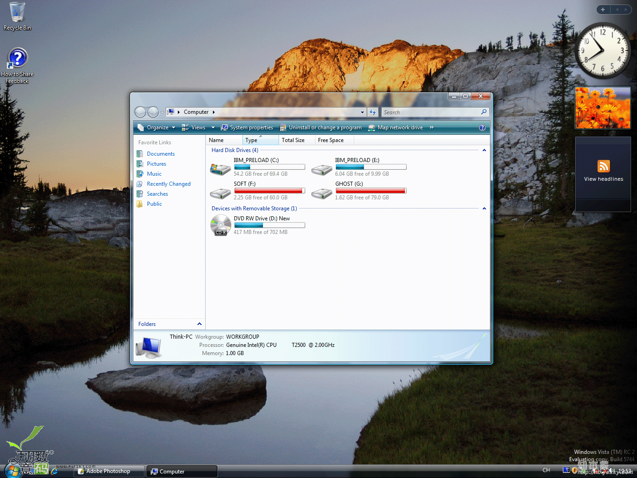Switch to Adobe Photoshop taskbar button
The height and width of the screenshot is (478, 637).
tap(109, 472)
